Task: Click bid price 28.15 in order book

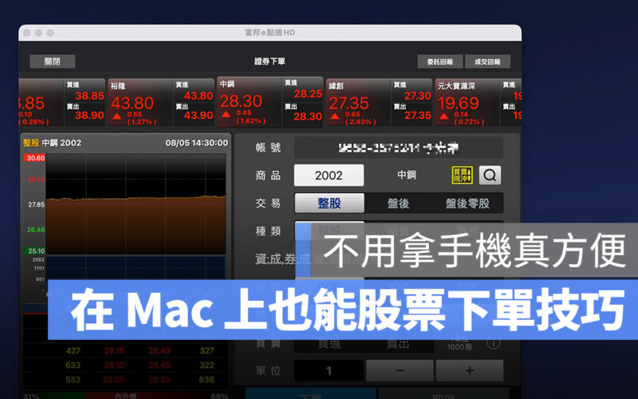Action: [114, 350]
